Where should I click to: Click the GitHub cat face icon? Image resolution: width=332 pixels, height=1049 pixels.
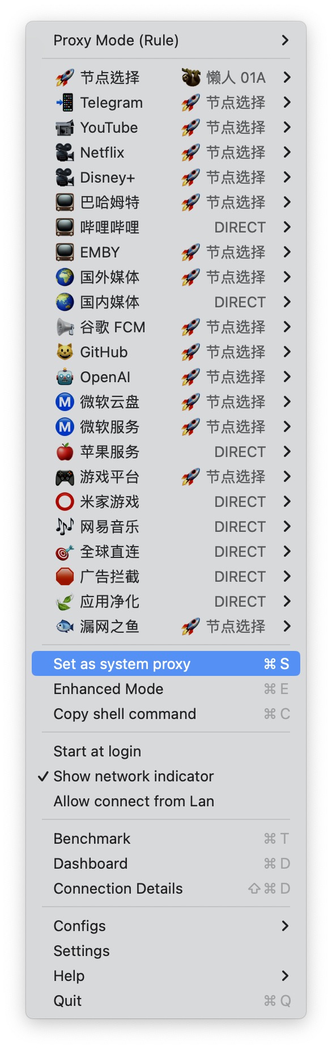[x=65, y=352]
